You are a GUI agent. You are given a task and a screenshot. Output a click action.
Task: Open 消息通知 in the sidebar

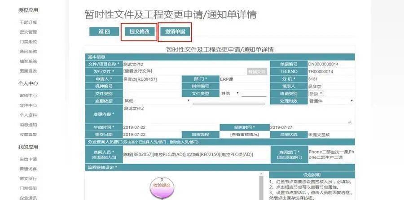tap(28, 125)
